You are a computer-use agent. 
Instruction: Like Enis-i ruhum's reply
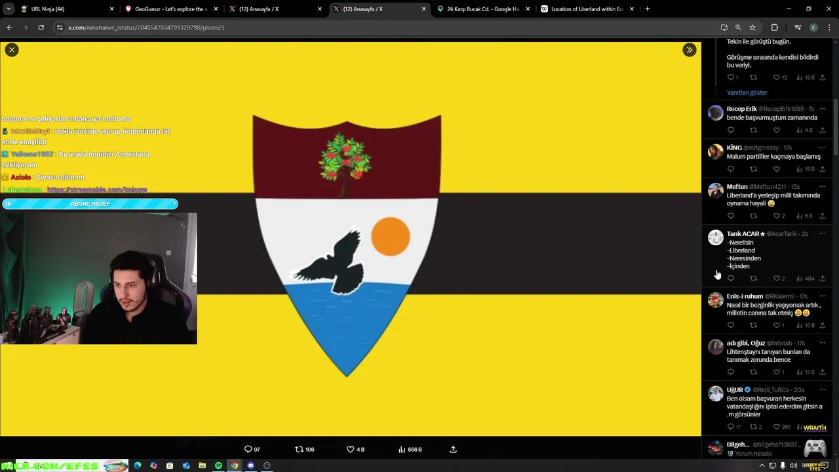pyautogui.click(x=779, y=325)
